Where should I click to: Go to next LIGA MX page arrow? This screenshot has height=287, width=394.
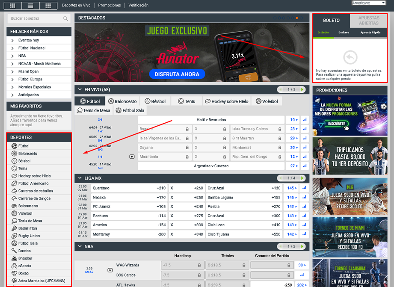coord(302,178)
